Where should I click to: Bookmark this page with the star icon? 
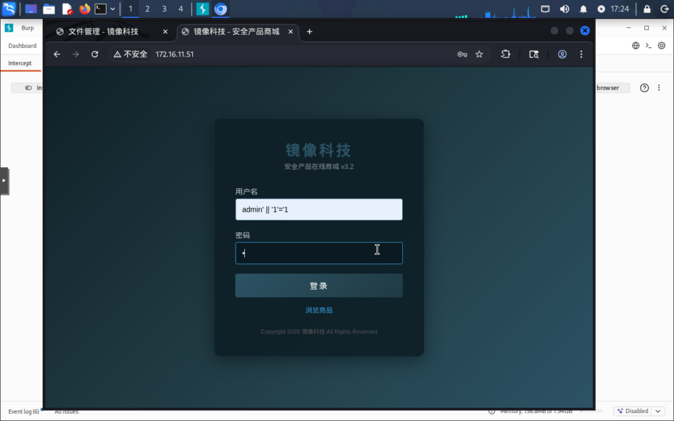tap(479, 55)
